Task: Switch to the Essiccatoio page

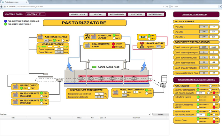Action: (137, 14)
